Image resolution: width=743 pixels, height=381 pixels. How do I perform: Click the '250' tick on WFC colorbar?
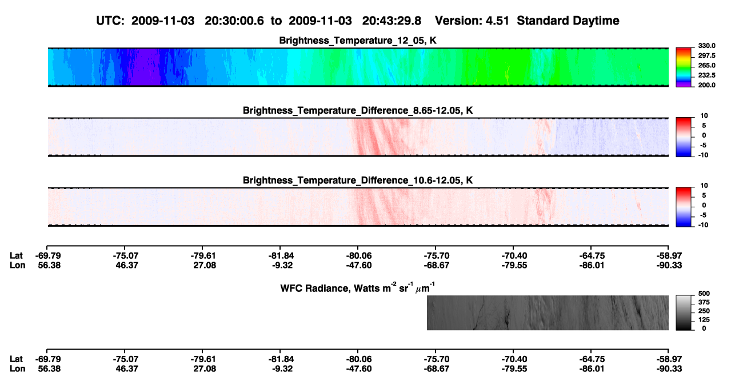[704, 310]
